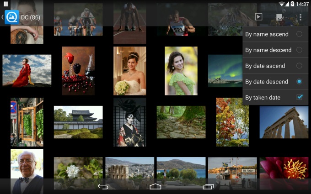The width and height of the screenshot is (311, 194).
Task: Tap the DC (86) folder title
Action: click(x=31, y=17)
